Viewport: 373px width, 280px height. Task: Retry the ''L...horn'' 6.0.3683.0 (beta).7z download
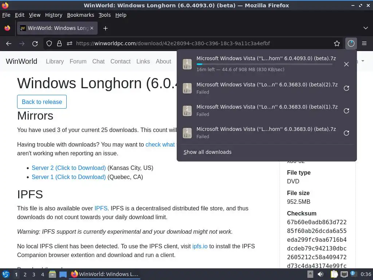click(x=346, y=133)
